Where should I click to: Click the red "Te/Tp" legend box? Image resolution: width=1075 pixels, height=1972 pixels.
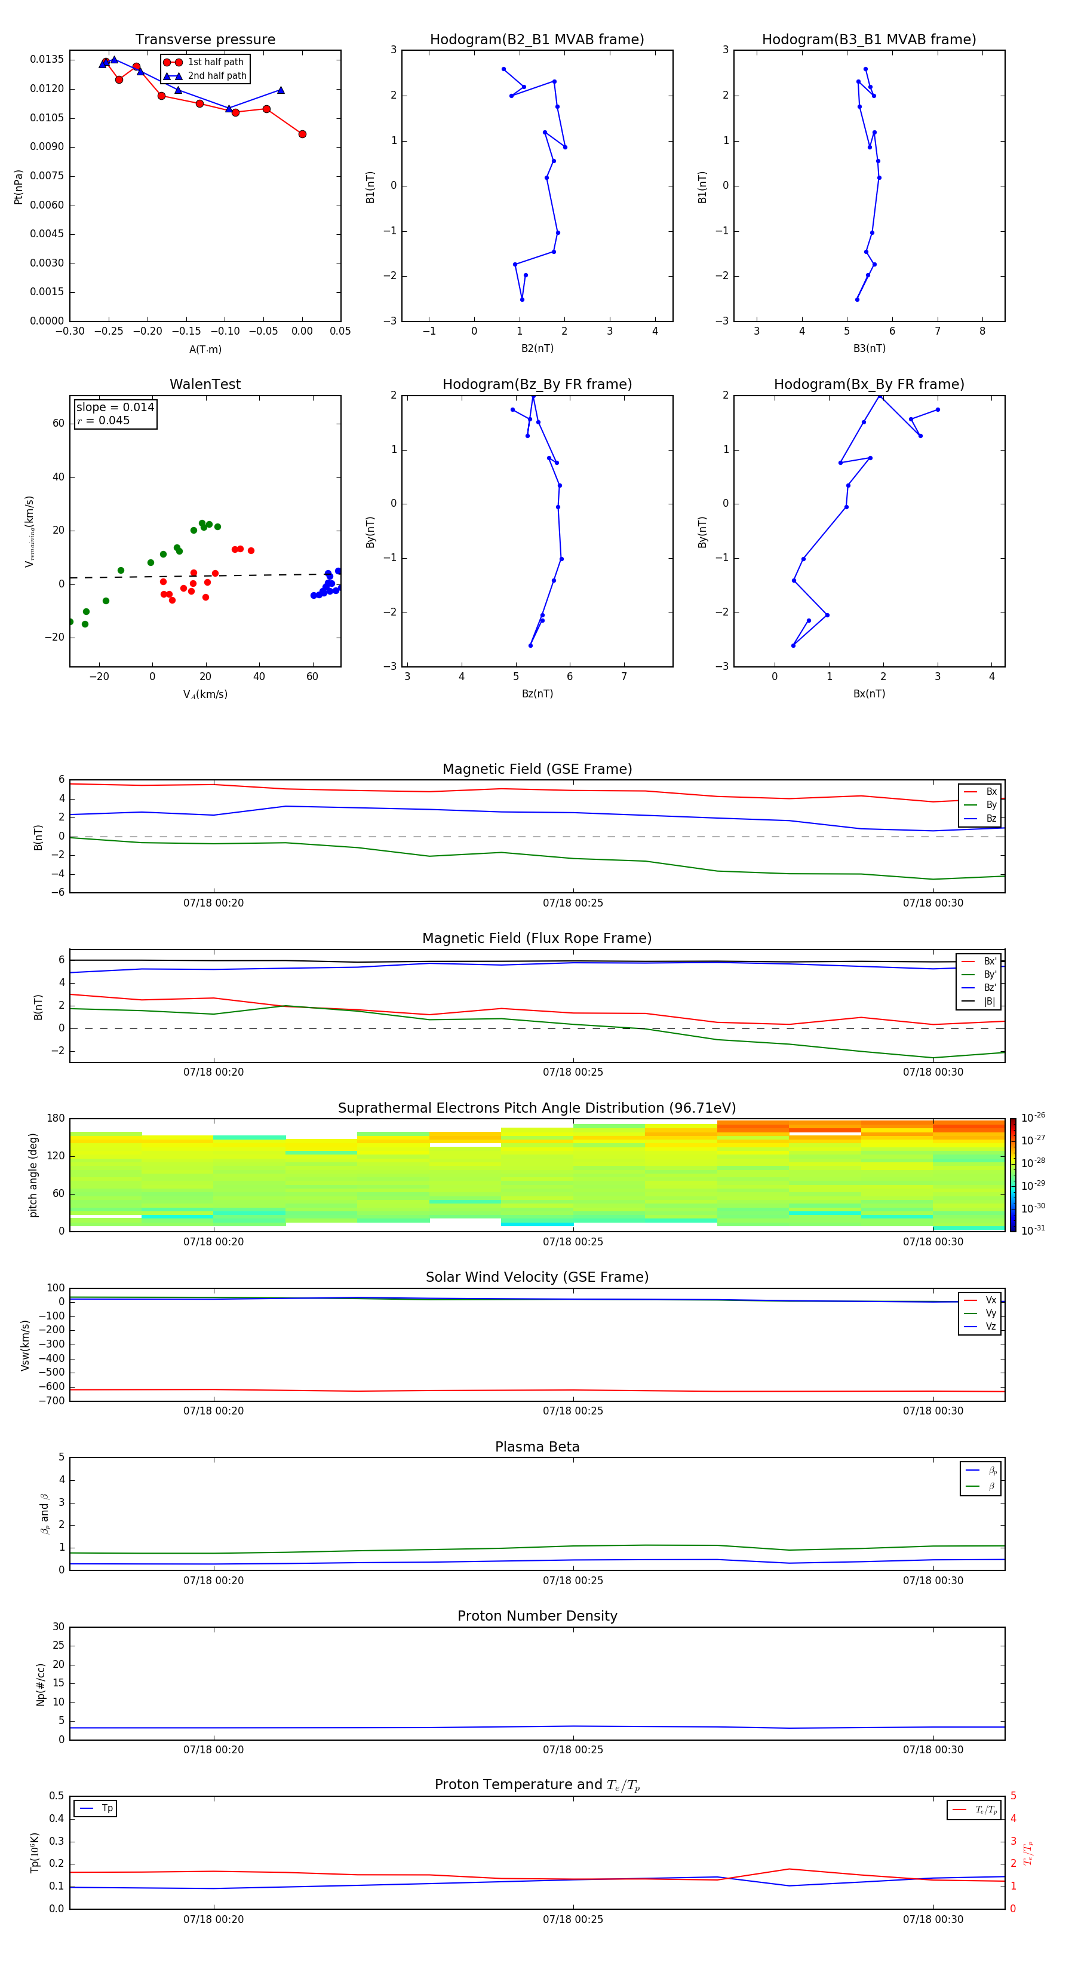pyautogui.click(x=974, y=1809)
